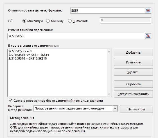
Task: Select constraint $J$16:$J$18 = $K$16:$K$18
Action: (28, 58)
